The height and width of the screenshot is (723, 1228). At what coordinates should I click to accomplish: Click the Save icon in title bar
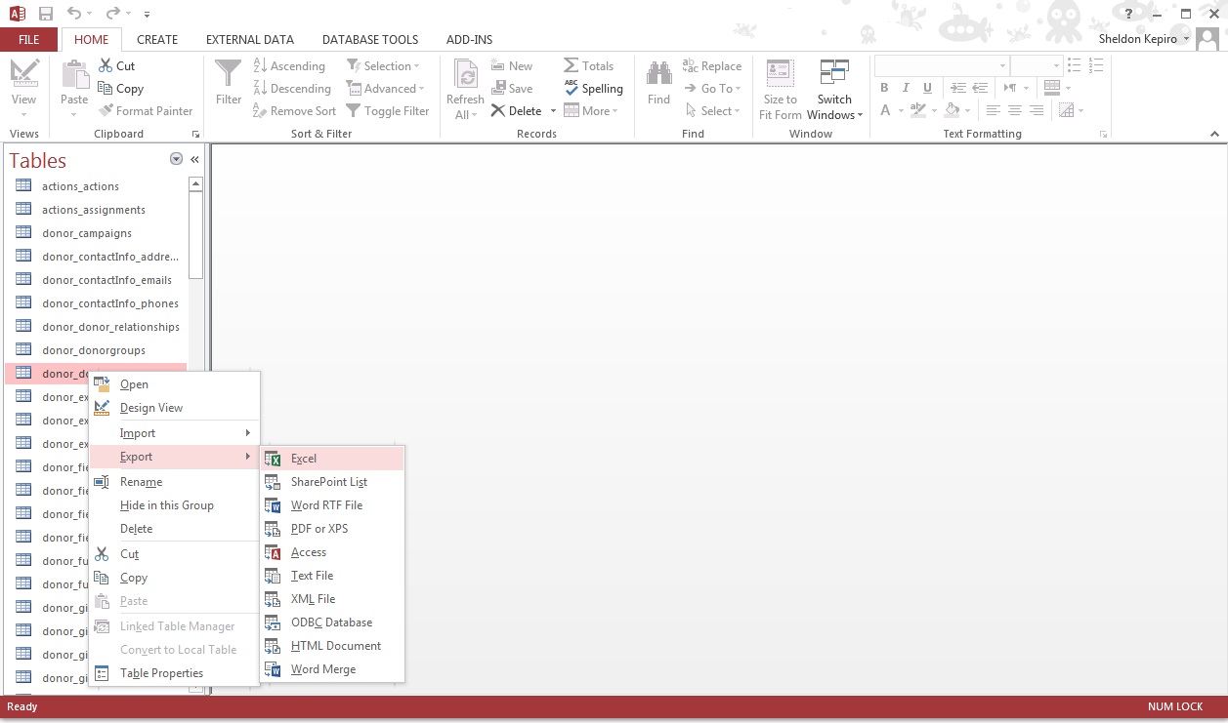point(46,14)
